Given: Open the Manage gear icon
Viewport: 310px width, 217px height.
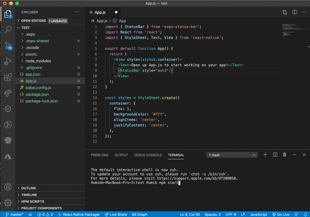Looking at the screenshot, I should 8,202.
